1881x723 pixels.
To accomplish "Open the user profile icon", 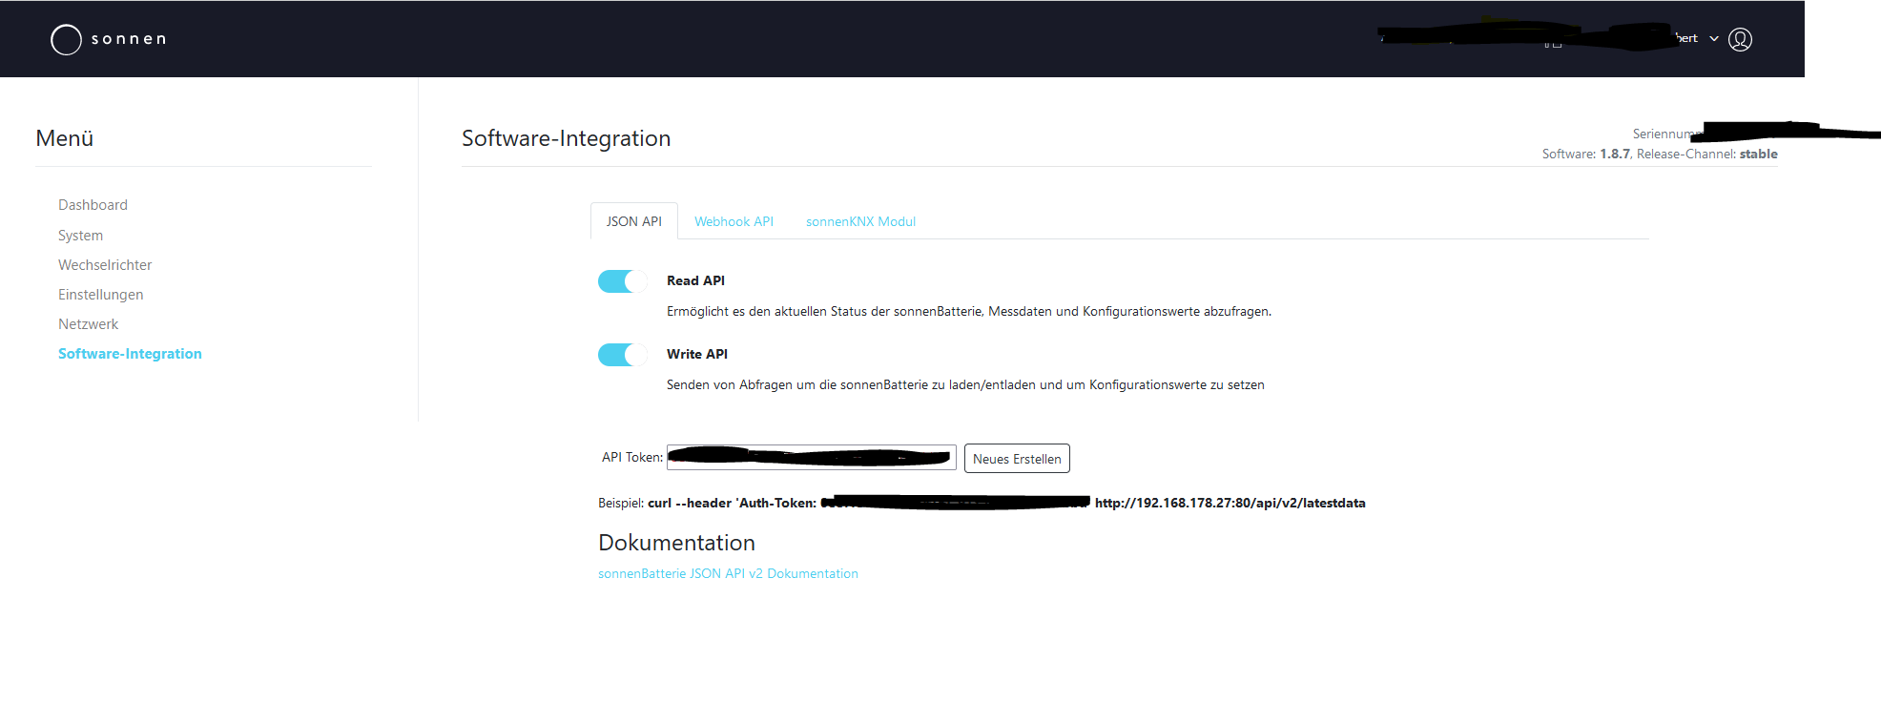I will (x=1740, y=39).
